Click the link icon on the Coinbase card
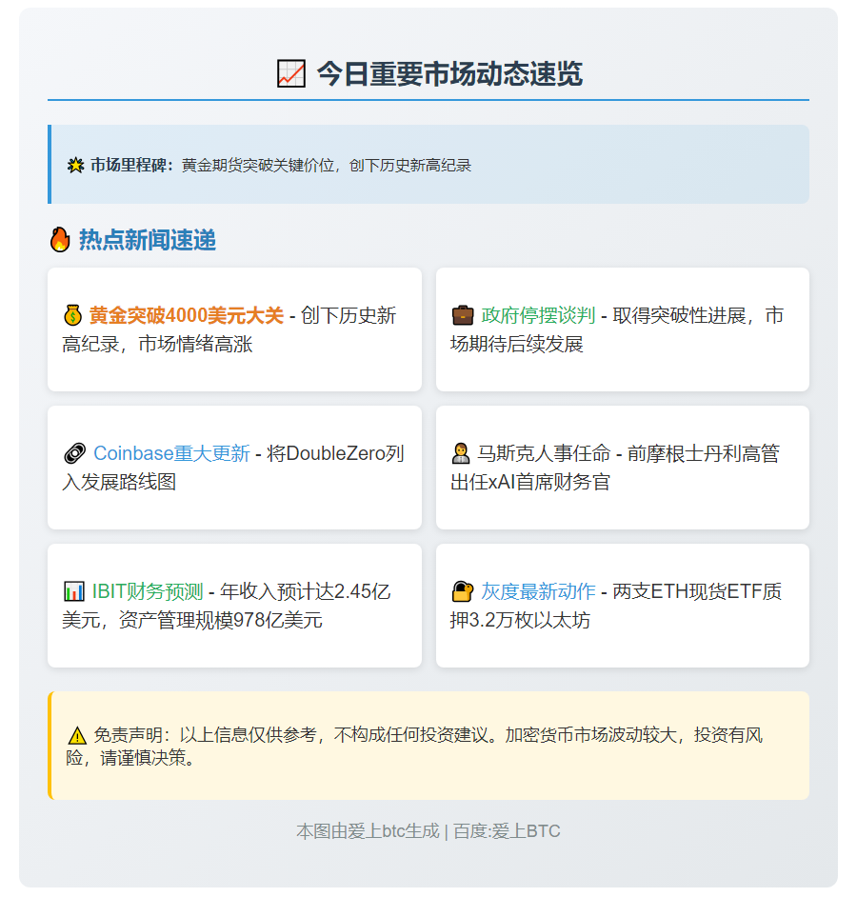 coord(73,453)
